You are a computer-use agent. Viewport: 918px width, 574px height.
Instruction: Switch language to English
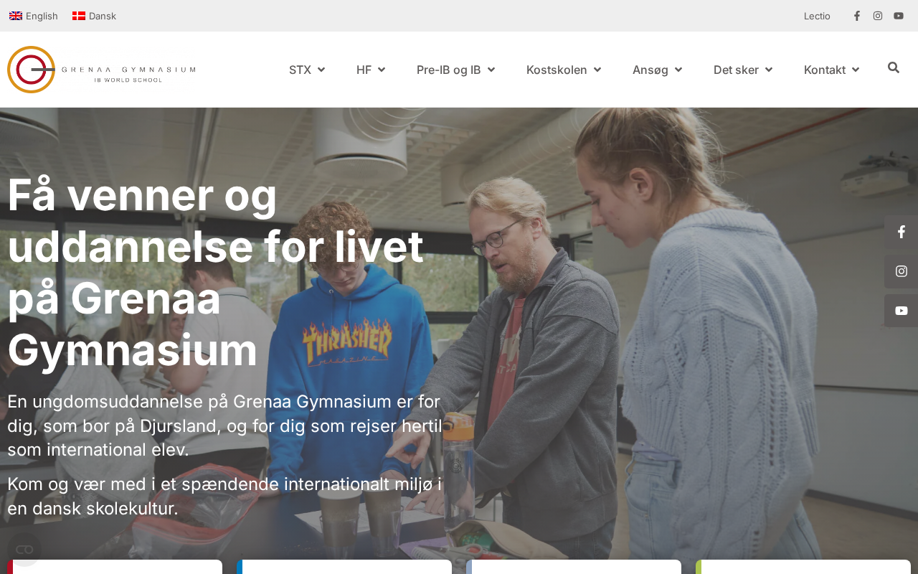coord(34,16)
